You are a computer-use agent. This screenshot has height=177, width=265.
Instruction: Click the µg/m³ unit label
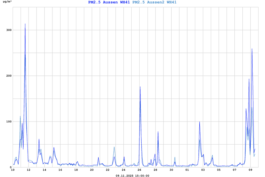7,2
